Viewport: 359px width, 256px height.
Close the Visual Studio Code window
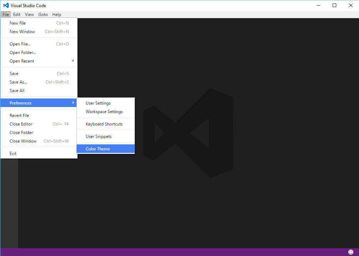pos(350,5)
